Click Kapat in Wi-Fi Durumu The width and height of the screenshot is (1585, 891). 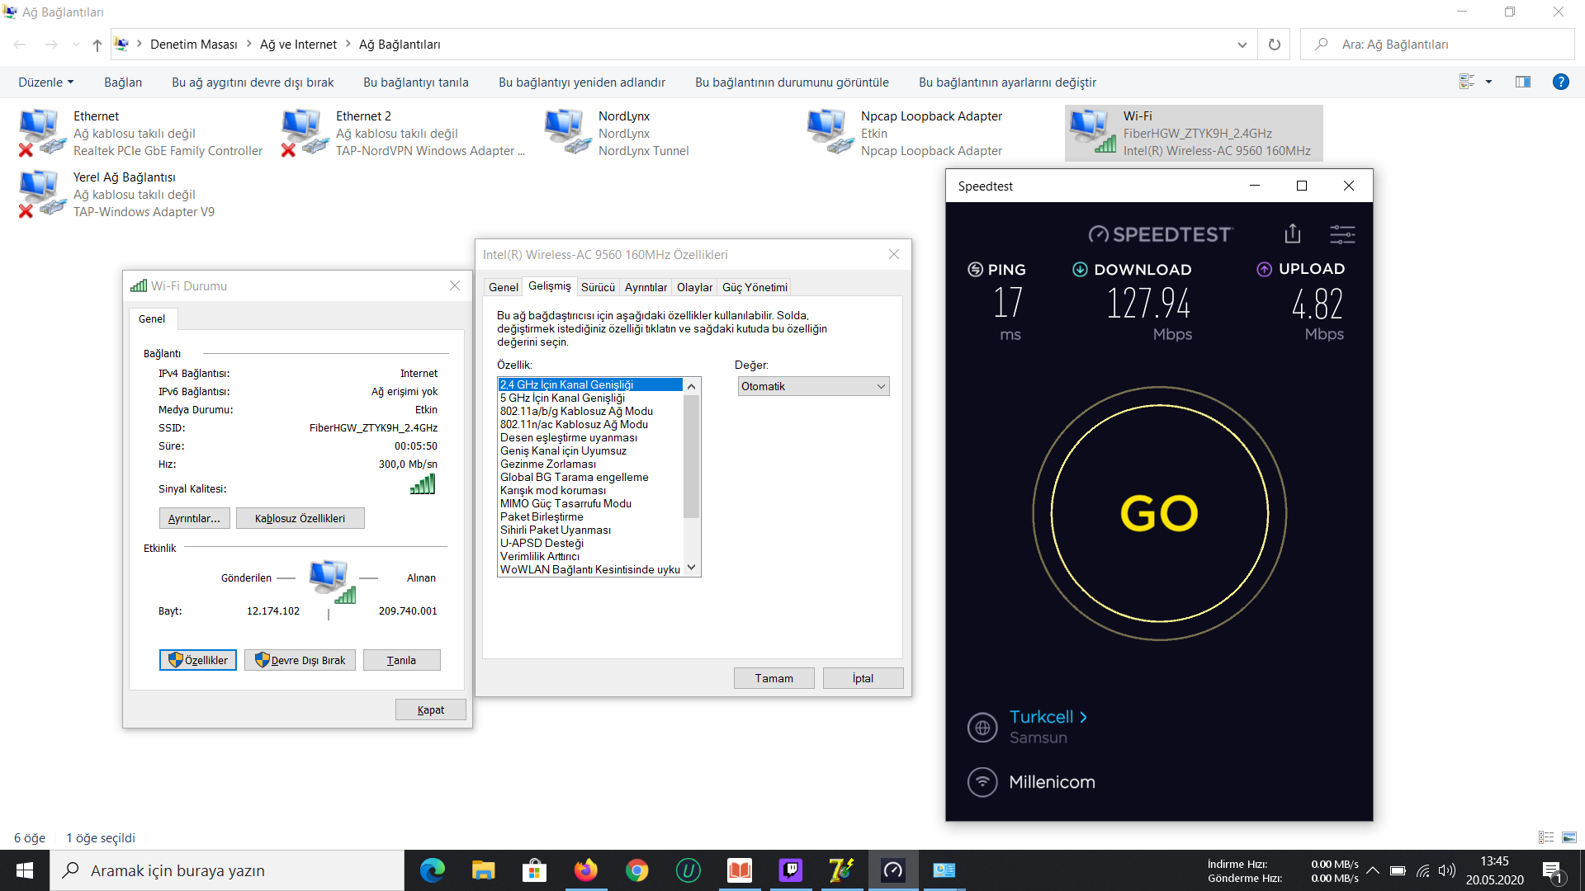pos(431,709)
